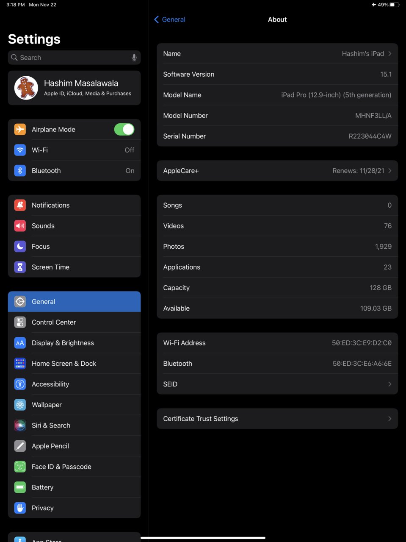
Task: Select Focus in the sidebar
Action: click(74, 247)
